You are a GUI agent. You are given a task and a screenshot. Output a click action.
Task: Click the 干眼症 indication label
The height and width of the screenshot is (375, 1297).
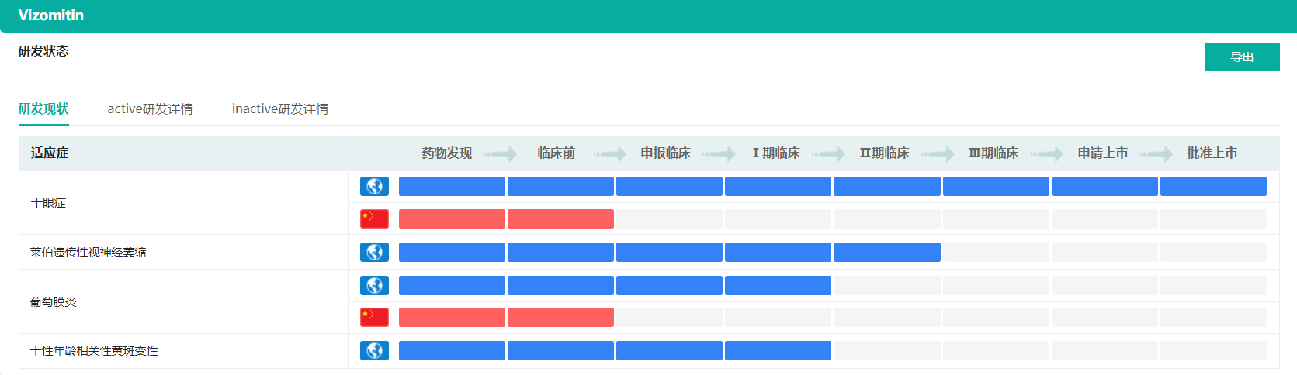pyautogui.click(x=48, y=203)
